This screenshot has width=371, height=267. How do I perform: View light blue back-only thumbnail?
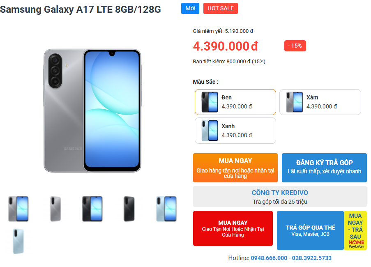pos(18,242)
